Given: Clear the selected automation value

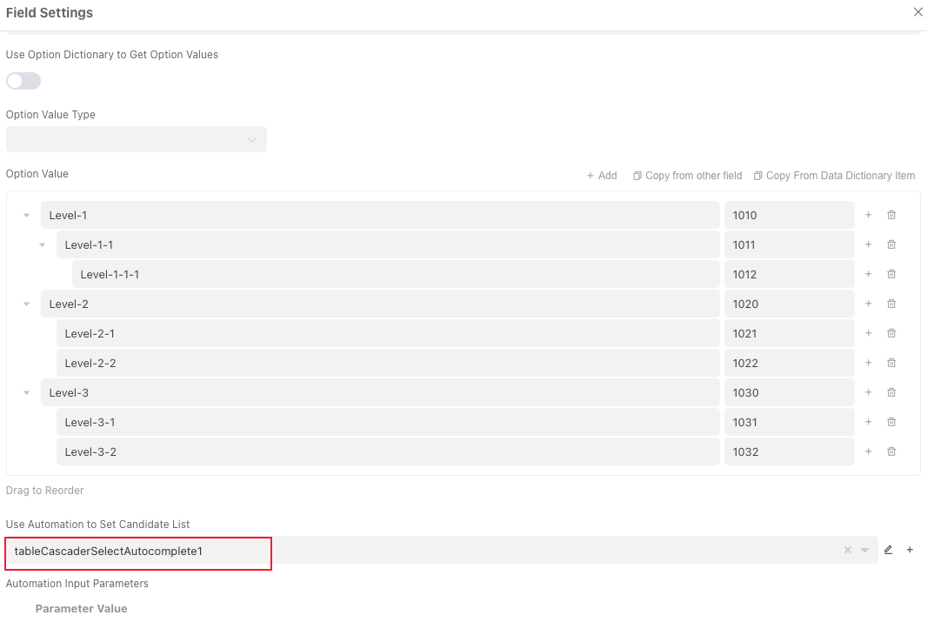Looking at the screenshot, I should (x=848, y=550).
